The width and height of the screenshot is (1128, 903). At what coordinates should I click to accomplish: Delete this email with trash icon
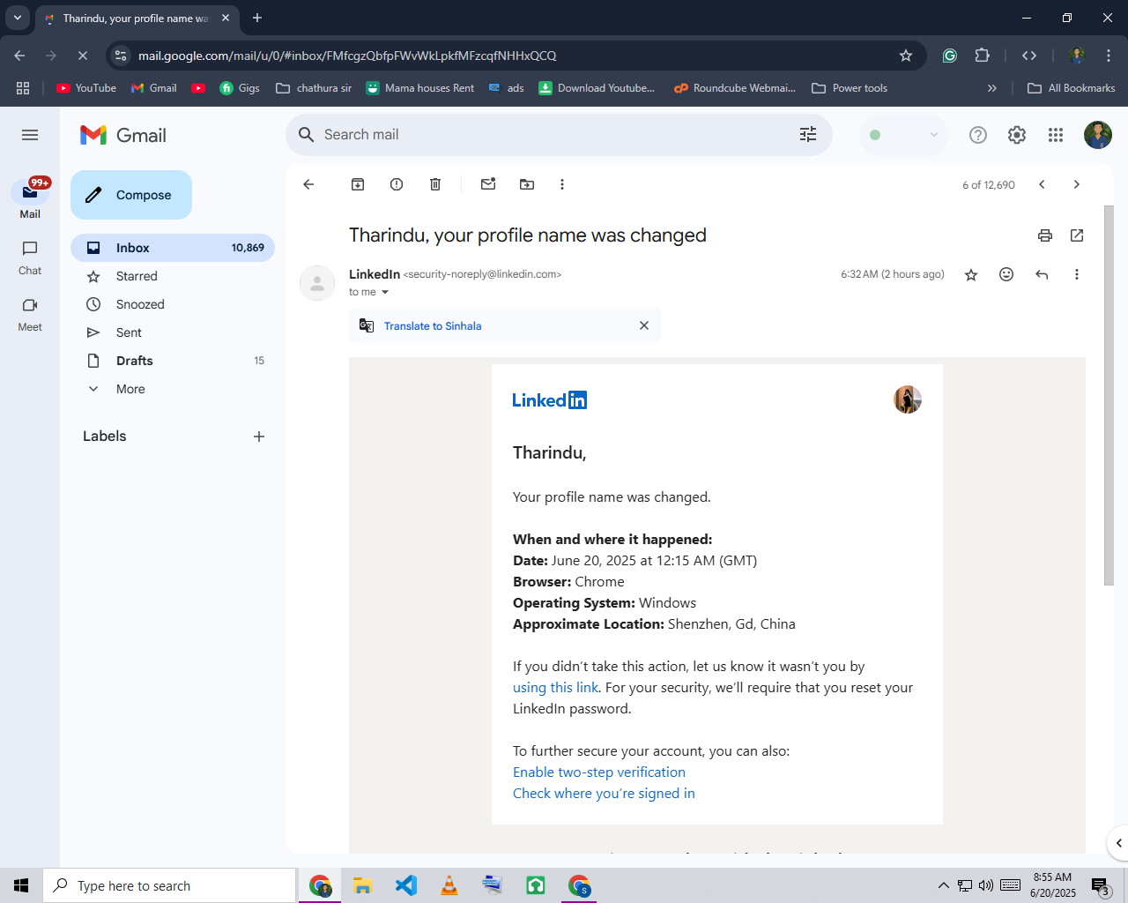click(x=435, y=184)
